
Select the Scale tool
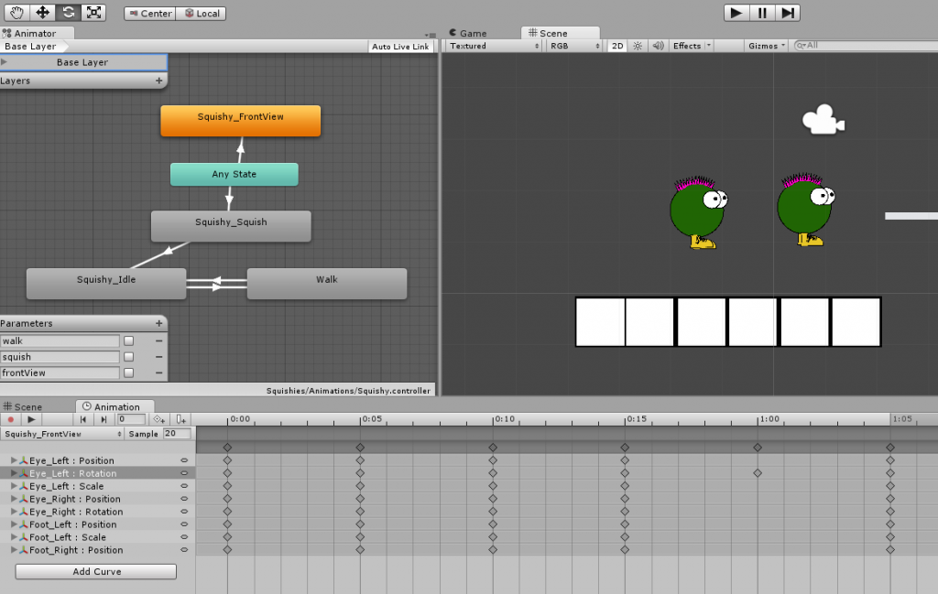(94, 13)
